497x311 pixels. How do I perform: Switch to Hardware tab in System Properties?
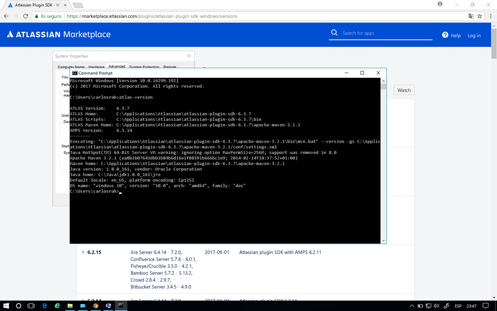click(96, 67)
